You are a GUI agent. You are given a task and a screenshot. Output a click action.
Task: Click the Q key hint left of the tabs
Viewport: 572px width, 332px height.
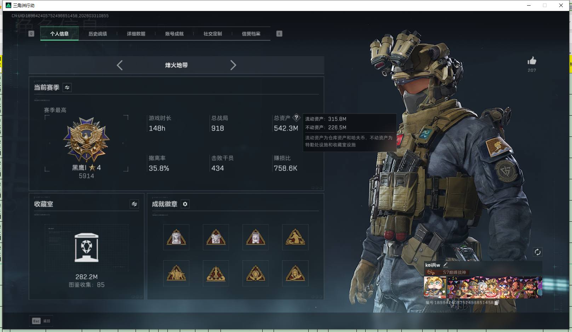(31, 34)
